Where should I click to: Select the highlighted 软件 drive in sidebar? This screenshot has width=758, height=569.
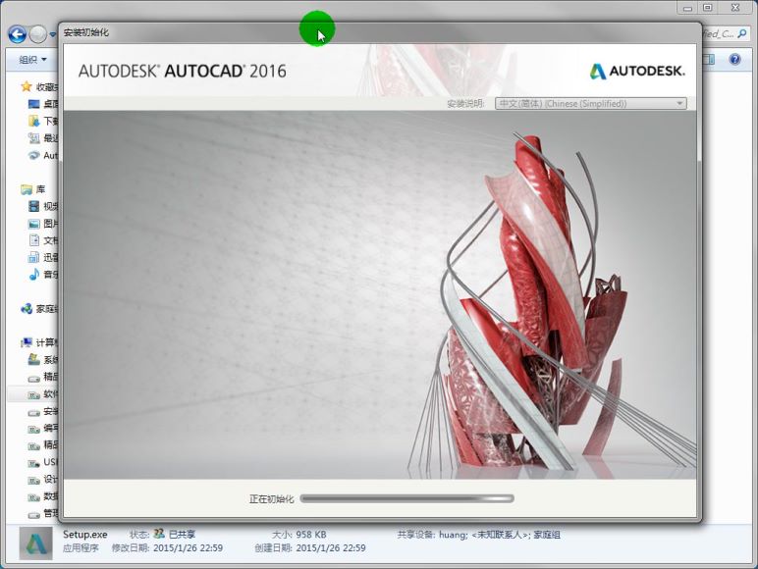[32, 394]
